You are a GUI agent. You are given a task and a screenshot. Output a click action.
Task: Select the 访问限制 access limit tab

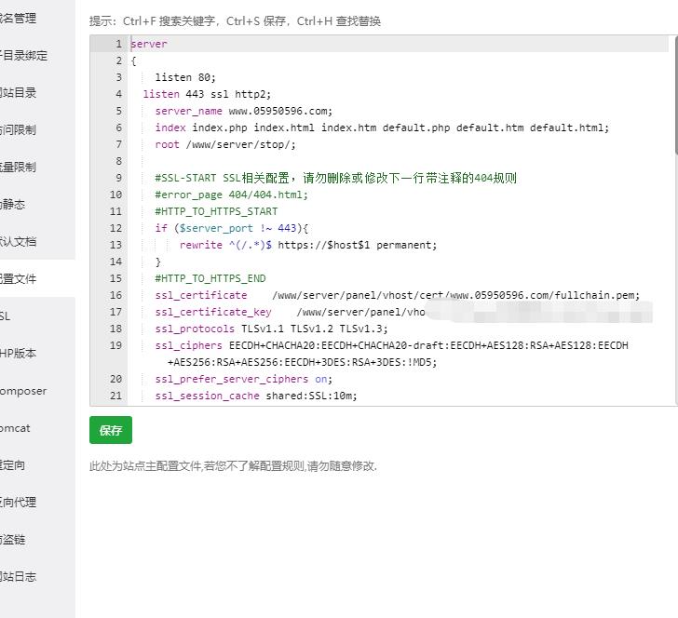37,129
